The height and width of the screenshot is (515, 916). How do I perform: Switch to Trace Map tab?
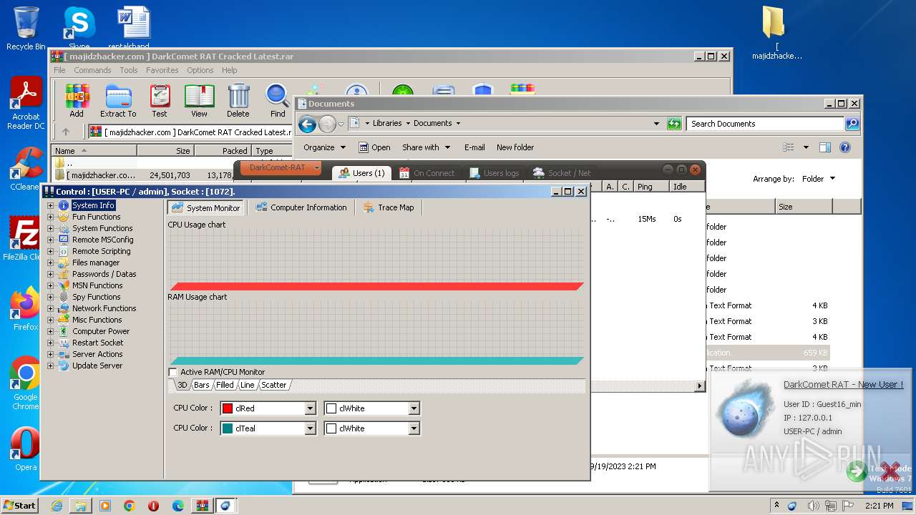pos(389,207)
